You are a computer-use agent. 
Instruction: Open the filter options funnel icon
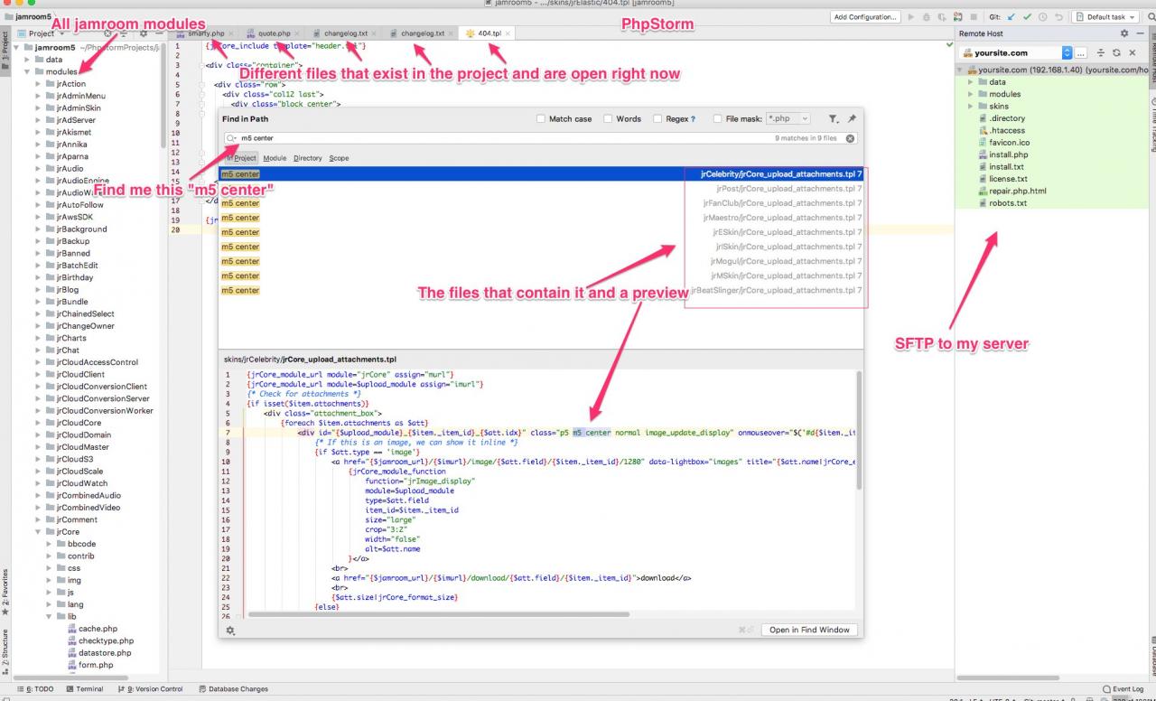click(833, 118)
